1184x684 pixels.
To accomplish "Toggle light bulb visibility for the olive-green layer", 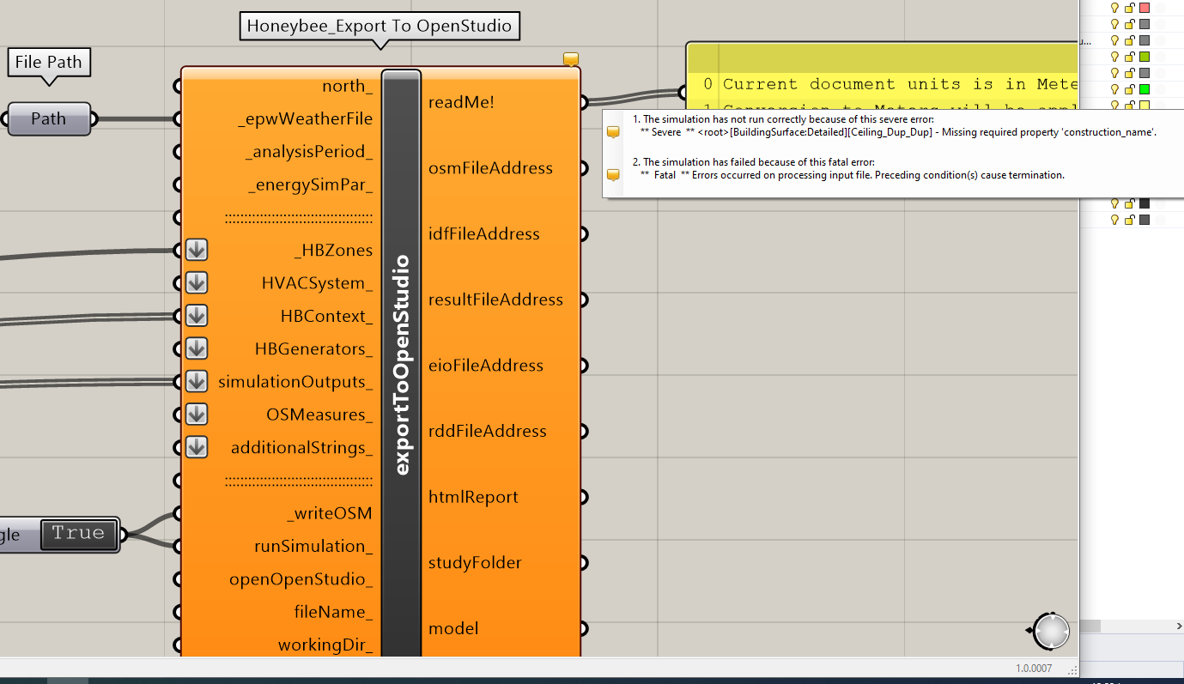I will pyautogui.click(x=1115, y=57).
